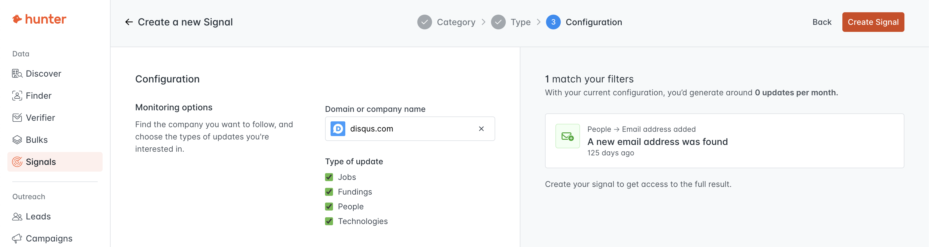
Task: Click the Back button
Action: click(821, 22)
